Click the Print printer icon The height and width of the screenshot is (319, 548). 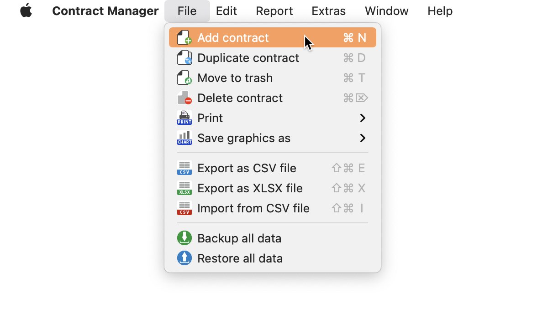[184, 118]
